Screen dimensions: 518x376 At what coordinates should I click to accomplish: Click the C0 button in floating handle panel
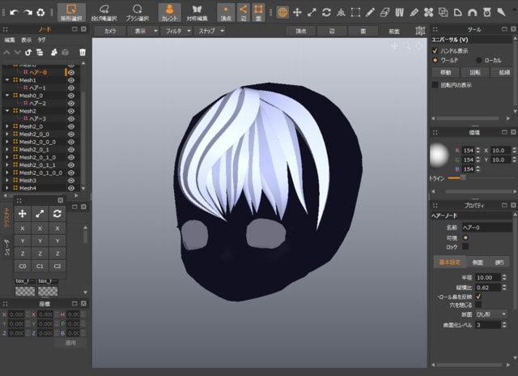pos(23,266)
